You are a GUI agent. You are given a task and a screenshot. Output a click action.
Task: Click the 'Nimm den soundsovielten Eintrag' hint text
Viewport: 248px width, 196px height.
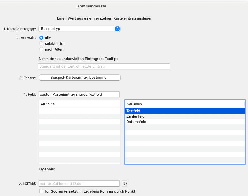pyautogui.click(x=78, y=59)
